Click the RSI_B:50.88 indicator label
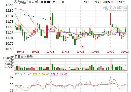The width and height of the screenshot is (131, 92). (41, 74)
